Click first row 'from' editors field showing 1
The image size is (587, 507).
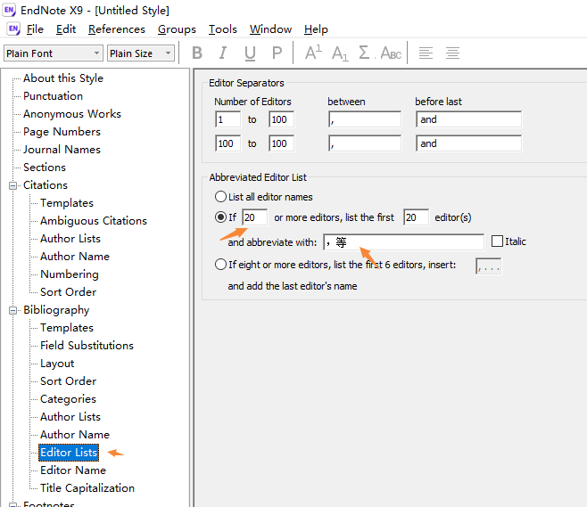pyautogui.click(x=228, y=119)
